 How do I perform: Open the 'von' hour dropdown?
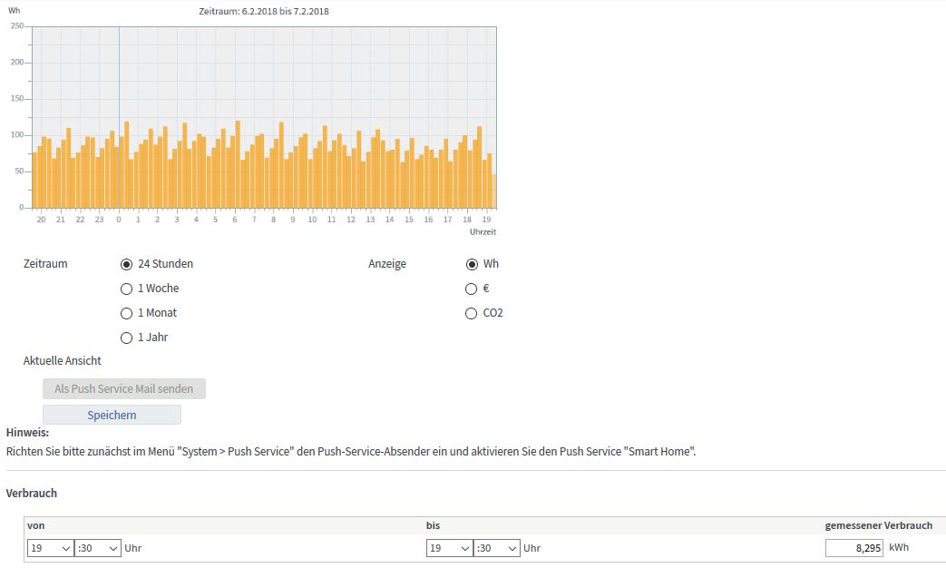coord(50,548)
